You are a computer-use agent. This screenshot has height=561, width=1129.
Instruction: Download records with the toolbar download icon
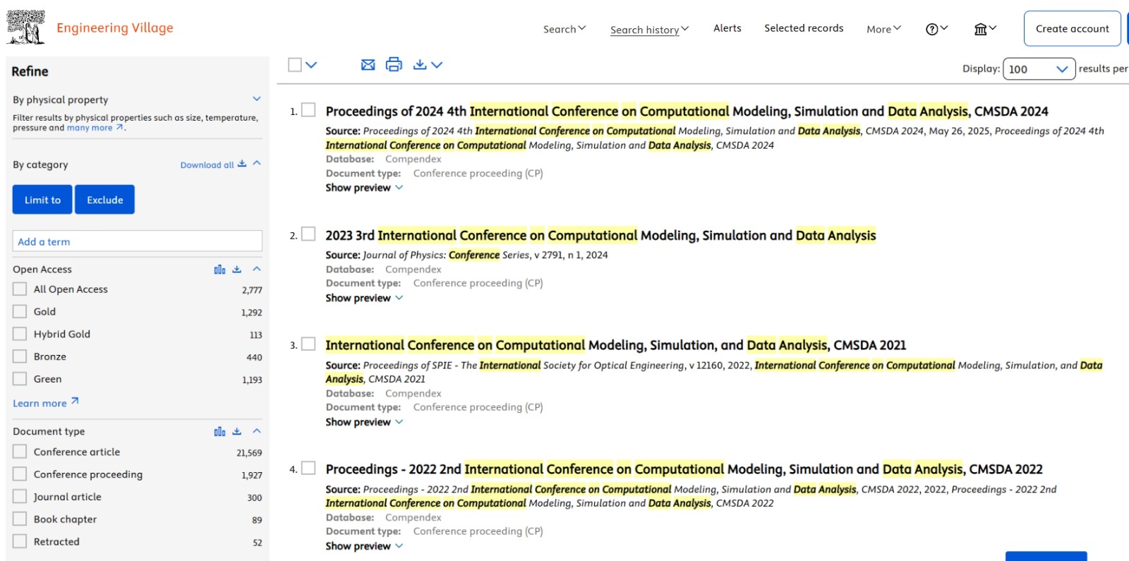[420, 65]
